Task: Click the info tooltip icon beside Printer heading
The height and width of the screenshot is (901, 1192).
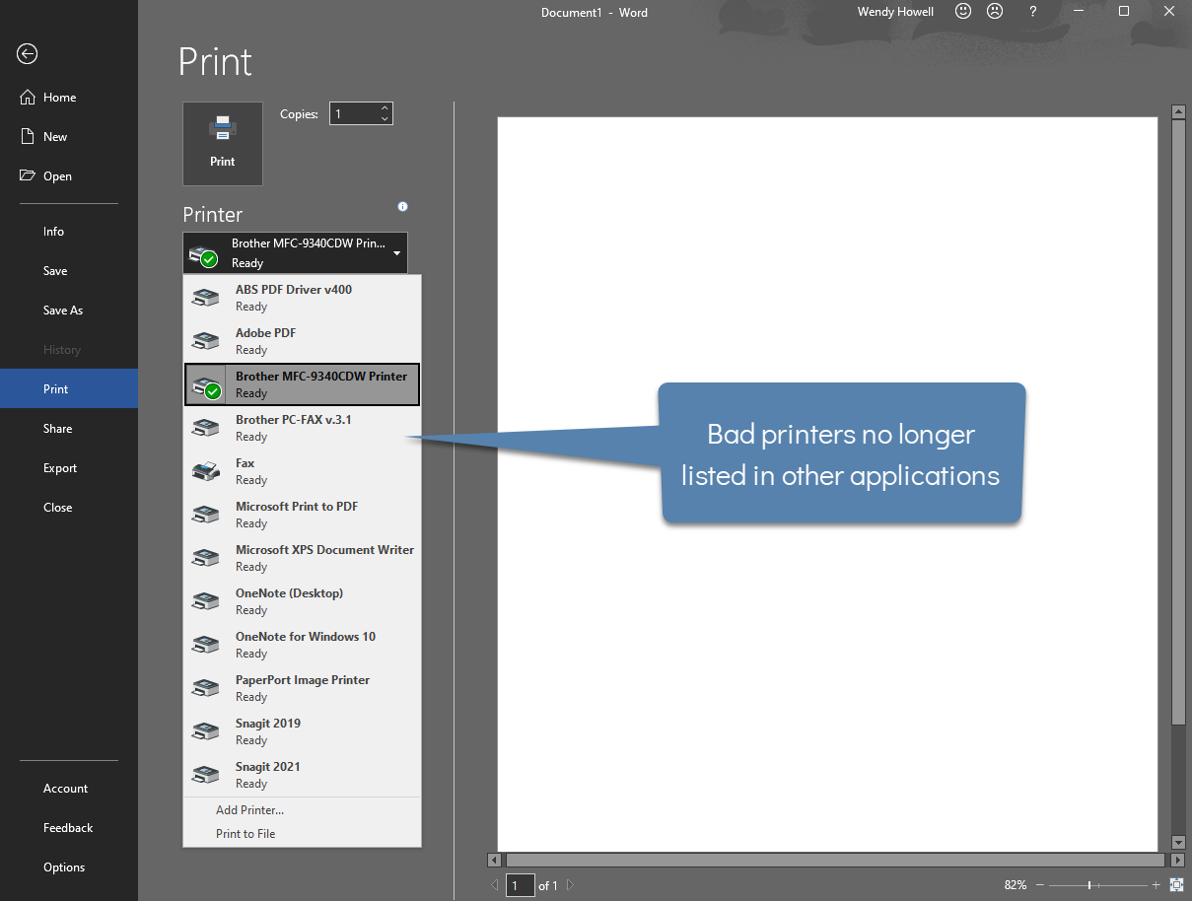Action: tap(402, 206)
